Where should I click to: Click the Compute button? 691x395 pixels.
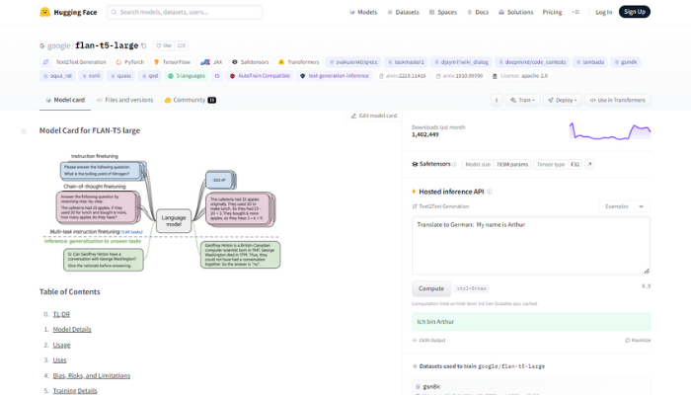431,288
